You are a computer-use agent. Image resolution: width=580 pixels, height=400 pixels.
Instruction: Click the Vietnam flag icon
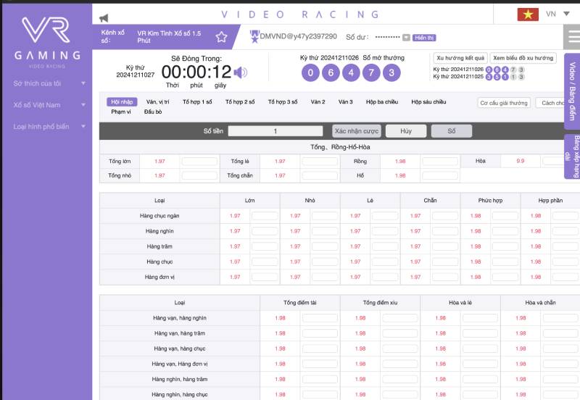tap(527, 14)
